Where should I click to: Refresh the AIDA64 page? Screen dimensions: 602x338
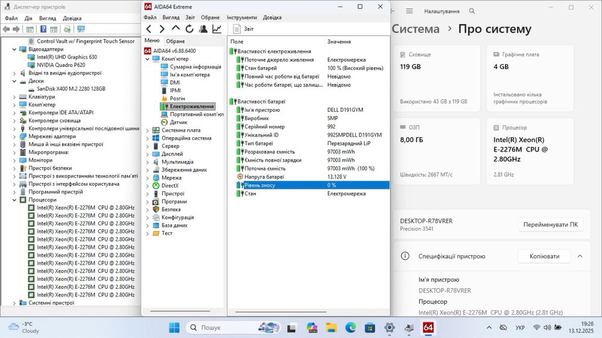[x=189, y=29]
